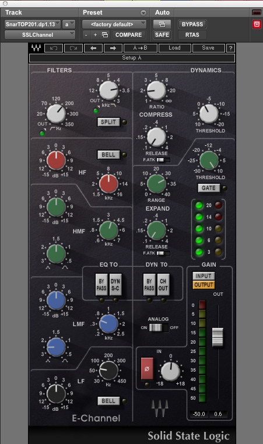Image resolution: width=263 pixels, height=444 pixels.
Task: Click the expander RELEASE green knob
Action: coord(156,230)
